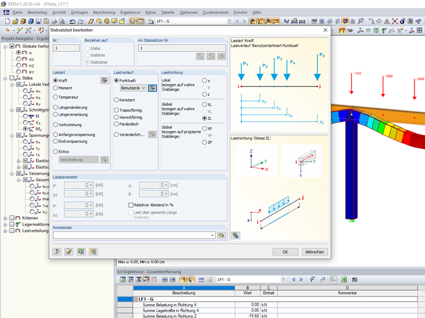Confirm dialog with OK button
The height and width of the screenshot is (318, 425).
[285, 252]
